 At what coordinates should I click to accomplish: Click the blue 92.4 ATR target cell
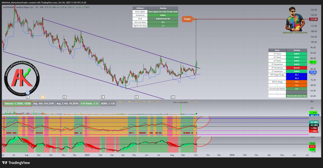pyautogui.click(x=296, y=78)
